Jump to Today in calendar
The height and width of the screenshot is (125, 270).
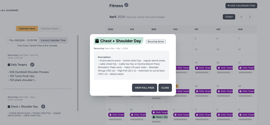[x=229, y=17]
